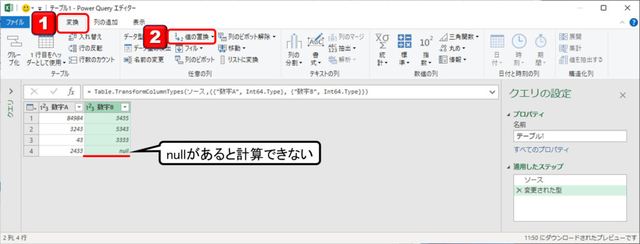Click 行数のカウント (Count Rows)
The image size is (640, 244).
[x=92, y=59]
